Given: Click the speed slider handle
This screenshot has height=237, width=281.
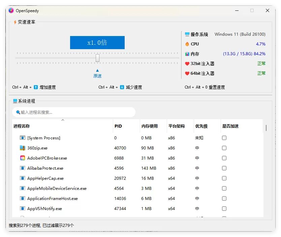Looking at the screenshot, I should 97,58.
